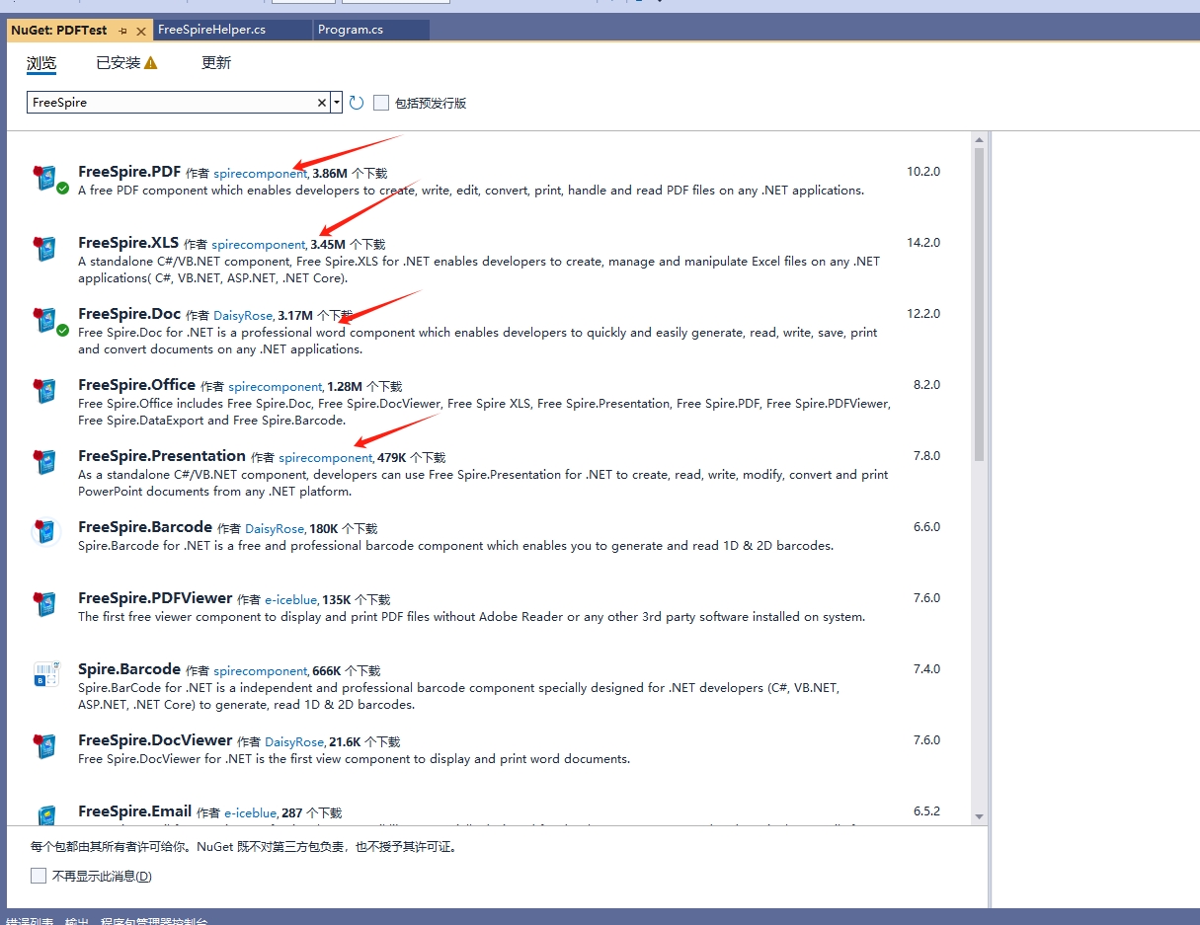This screenshot has height=925, width=1200.
Task: Select the FreeSpire.Barcode package title
Action: click(x=145, y=527)
